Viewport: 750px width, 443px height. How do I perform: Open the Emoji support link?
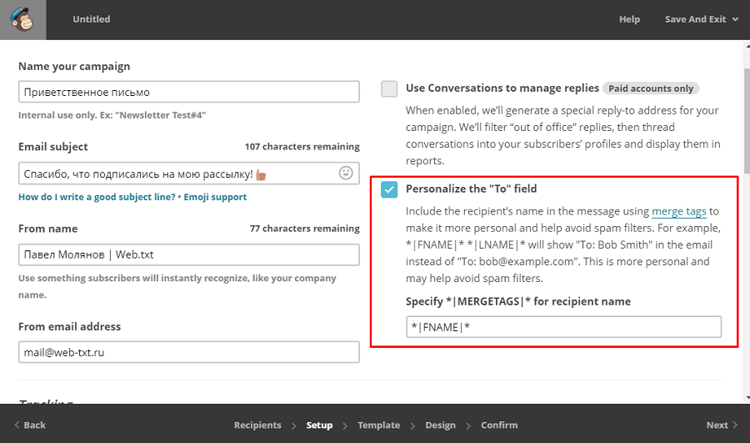(215, 197)
